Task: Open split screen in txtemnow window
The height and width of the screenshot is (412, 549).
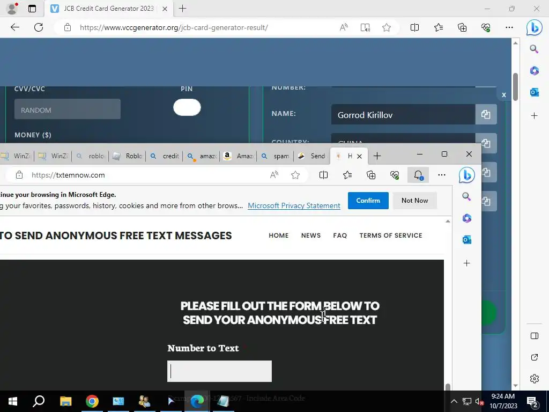Action: point(323,175)
